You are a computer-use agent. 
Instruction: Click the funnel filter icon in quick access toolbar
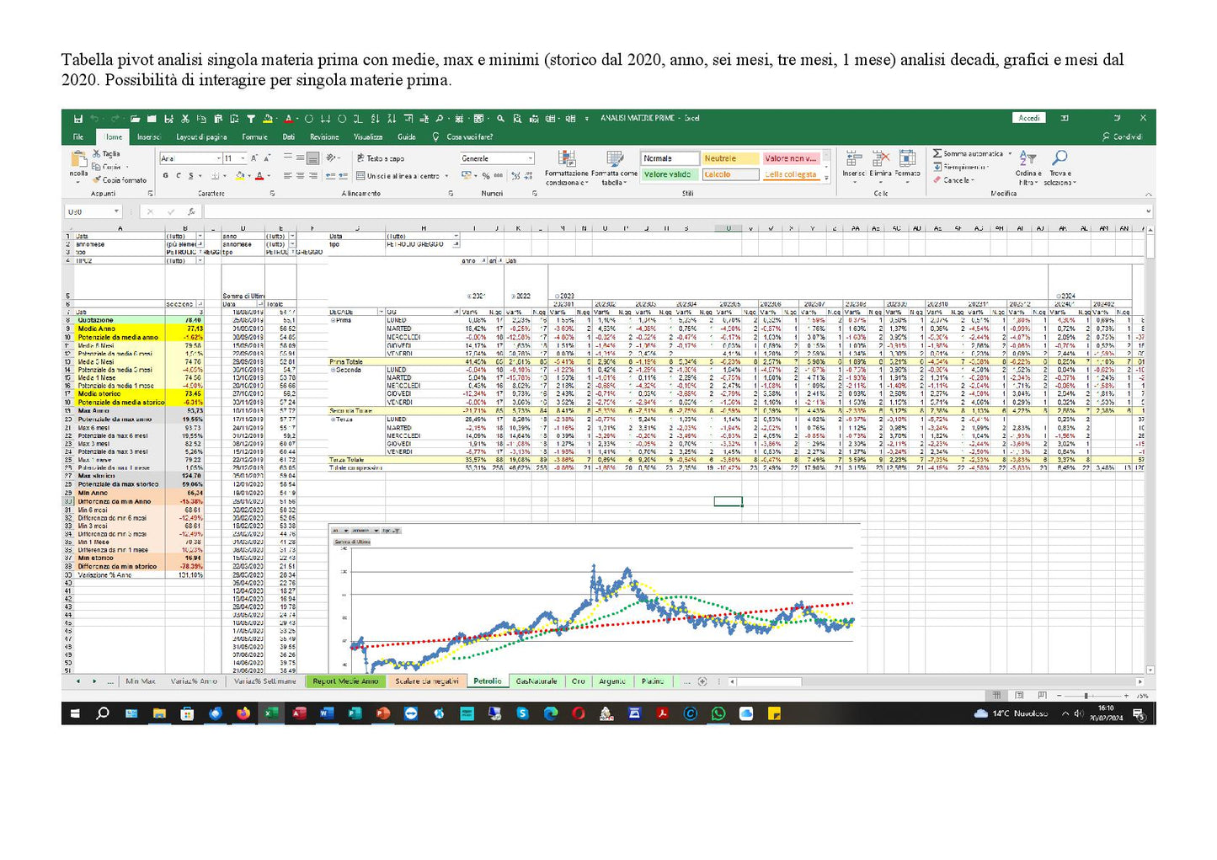click(251, 119)
